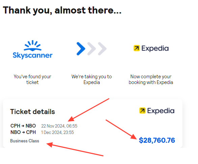The image size is (198, 164).
Task: Click the 22 Nov 2024, 06:55 date
Action: 59,126
